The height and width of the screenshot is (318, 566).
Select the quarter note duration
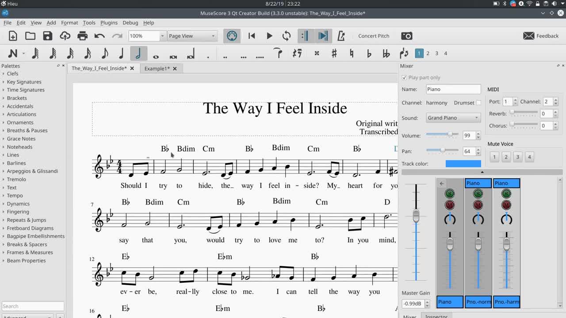[x=121, y=53]
